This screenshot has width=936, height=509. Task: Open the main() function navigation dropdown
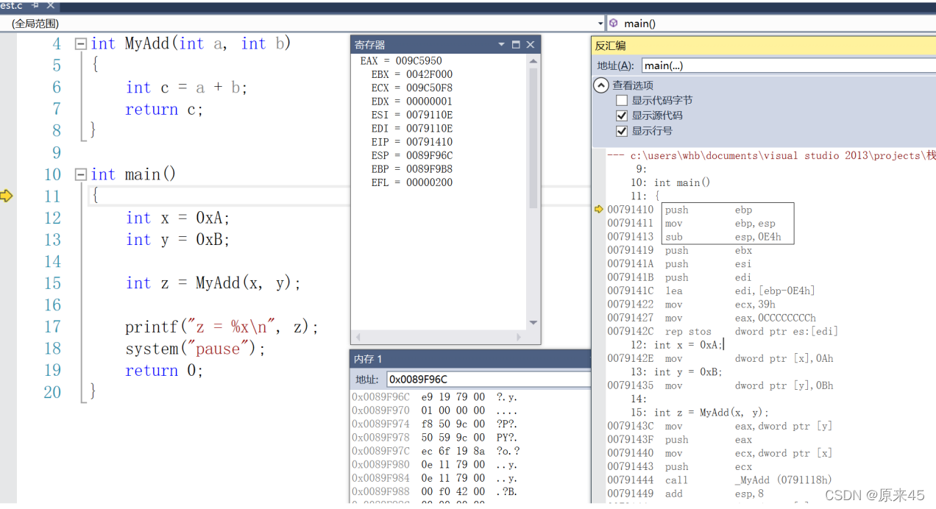771,24
